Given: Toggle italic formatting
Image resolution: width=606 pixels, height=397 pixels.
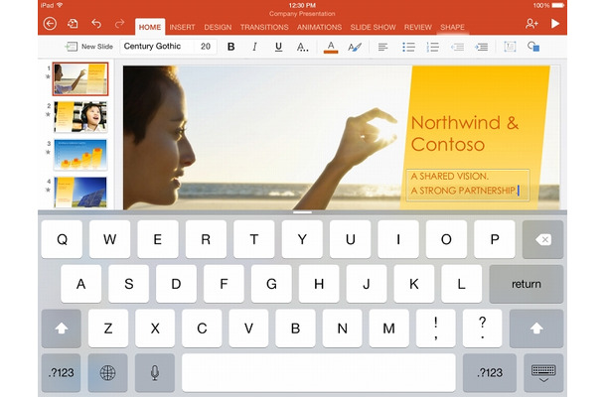Looking at the screenshot, I should [254, 47].
